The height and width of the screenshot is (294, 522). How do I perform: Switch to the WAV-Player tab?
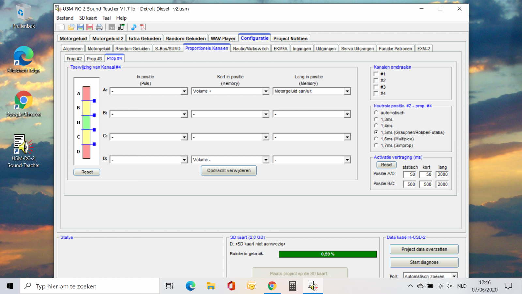[x=223, y=38]
